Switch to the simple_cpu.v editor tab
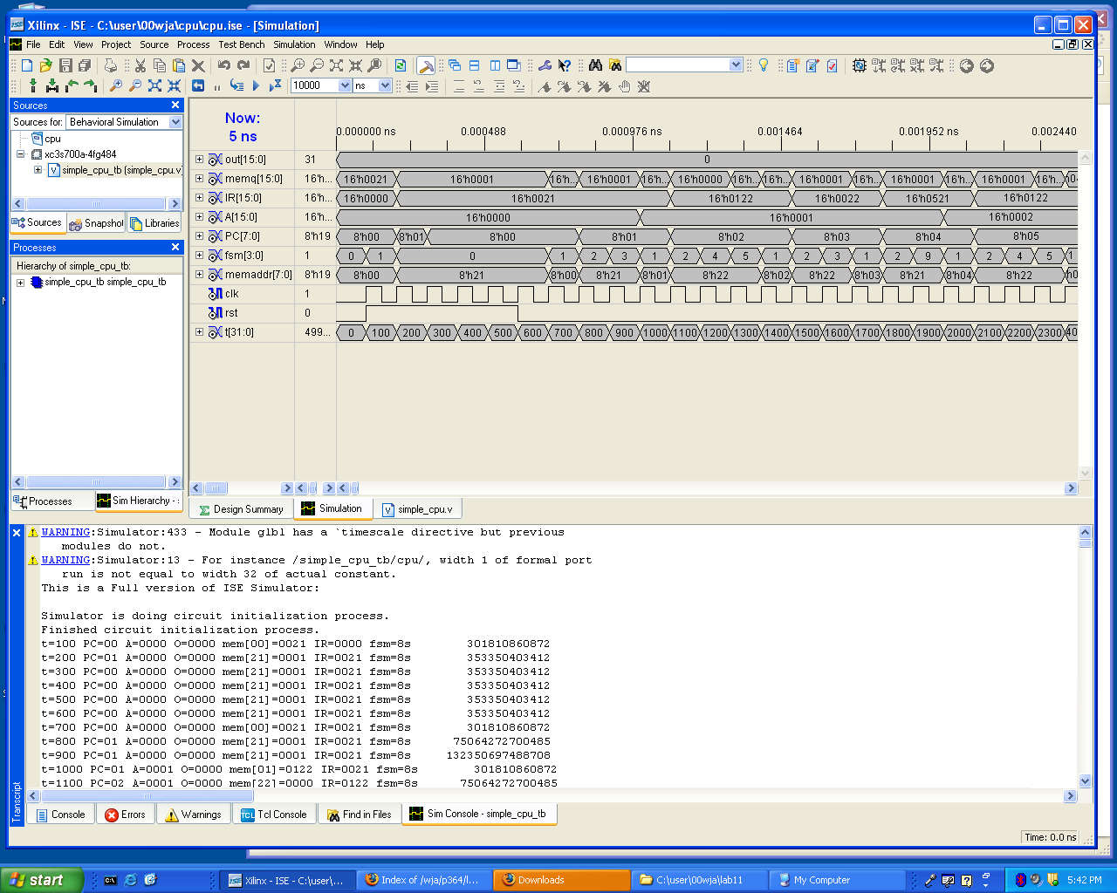1117x893 pixels. [419, 509]
